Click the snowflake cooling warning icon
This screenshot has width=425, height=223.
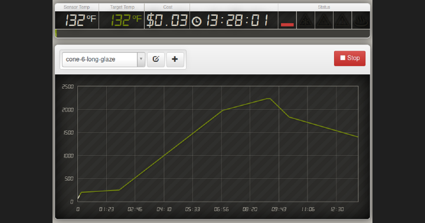(306, 20)
